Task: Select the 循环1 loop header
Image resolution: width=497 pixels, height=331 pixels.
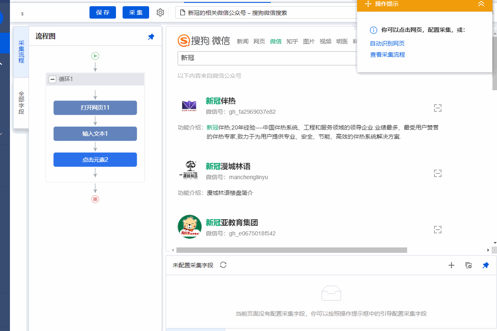Action: click(95, 79)
